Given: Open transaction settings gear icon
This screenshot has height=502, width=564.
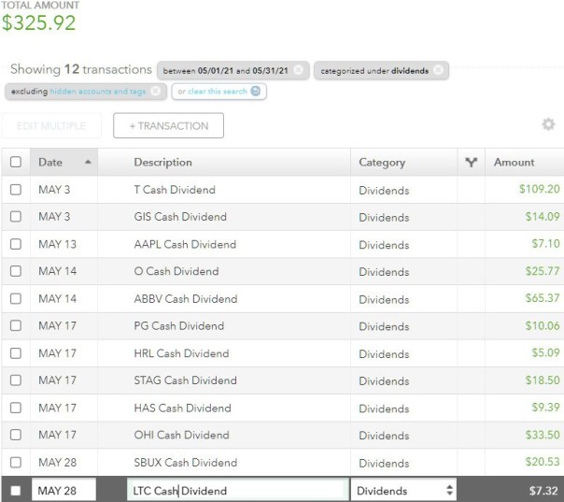Looking at the screenshot, I should 548,124.
